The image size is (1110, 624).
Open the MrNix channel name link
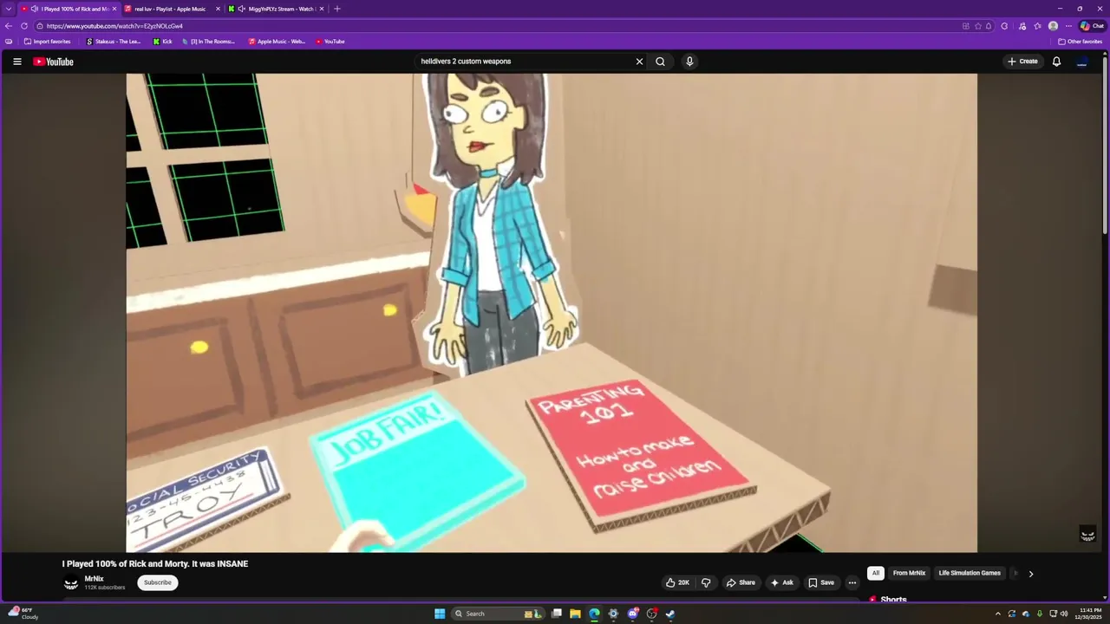click(x=94, y=579)
